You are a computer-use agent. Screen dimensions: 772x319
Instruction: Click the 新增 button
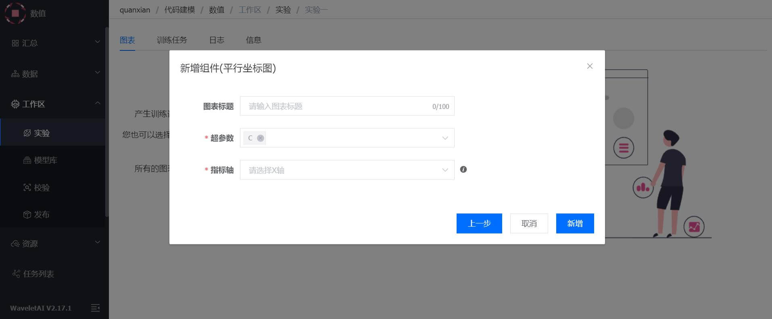coord(575,223)
